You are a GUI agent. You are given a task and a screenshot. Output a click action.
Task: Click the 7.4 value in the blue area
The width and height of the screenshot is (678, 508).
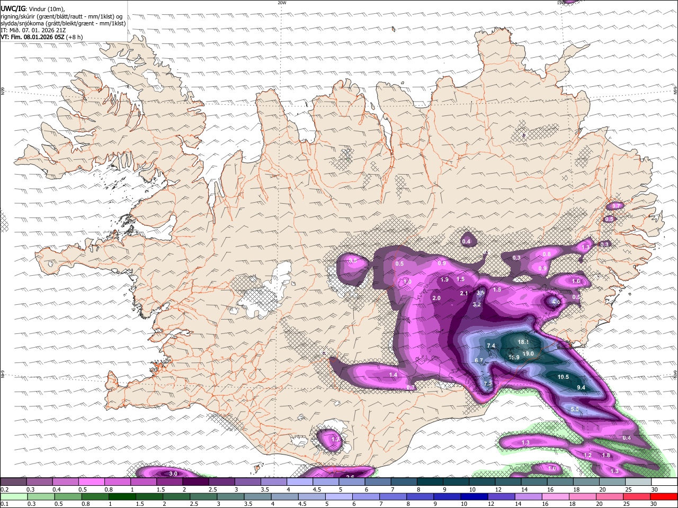click(x=490, y=346)
